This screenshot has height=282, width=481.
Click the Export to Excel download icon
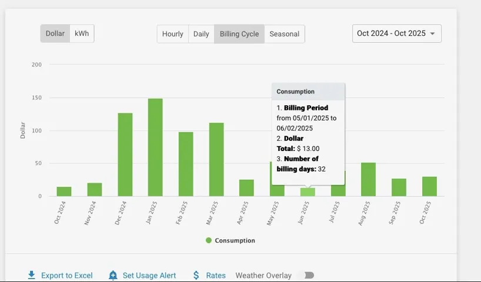(x=32, y=275)
